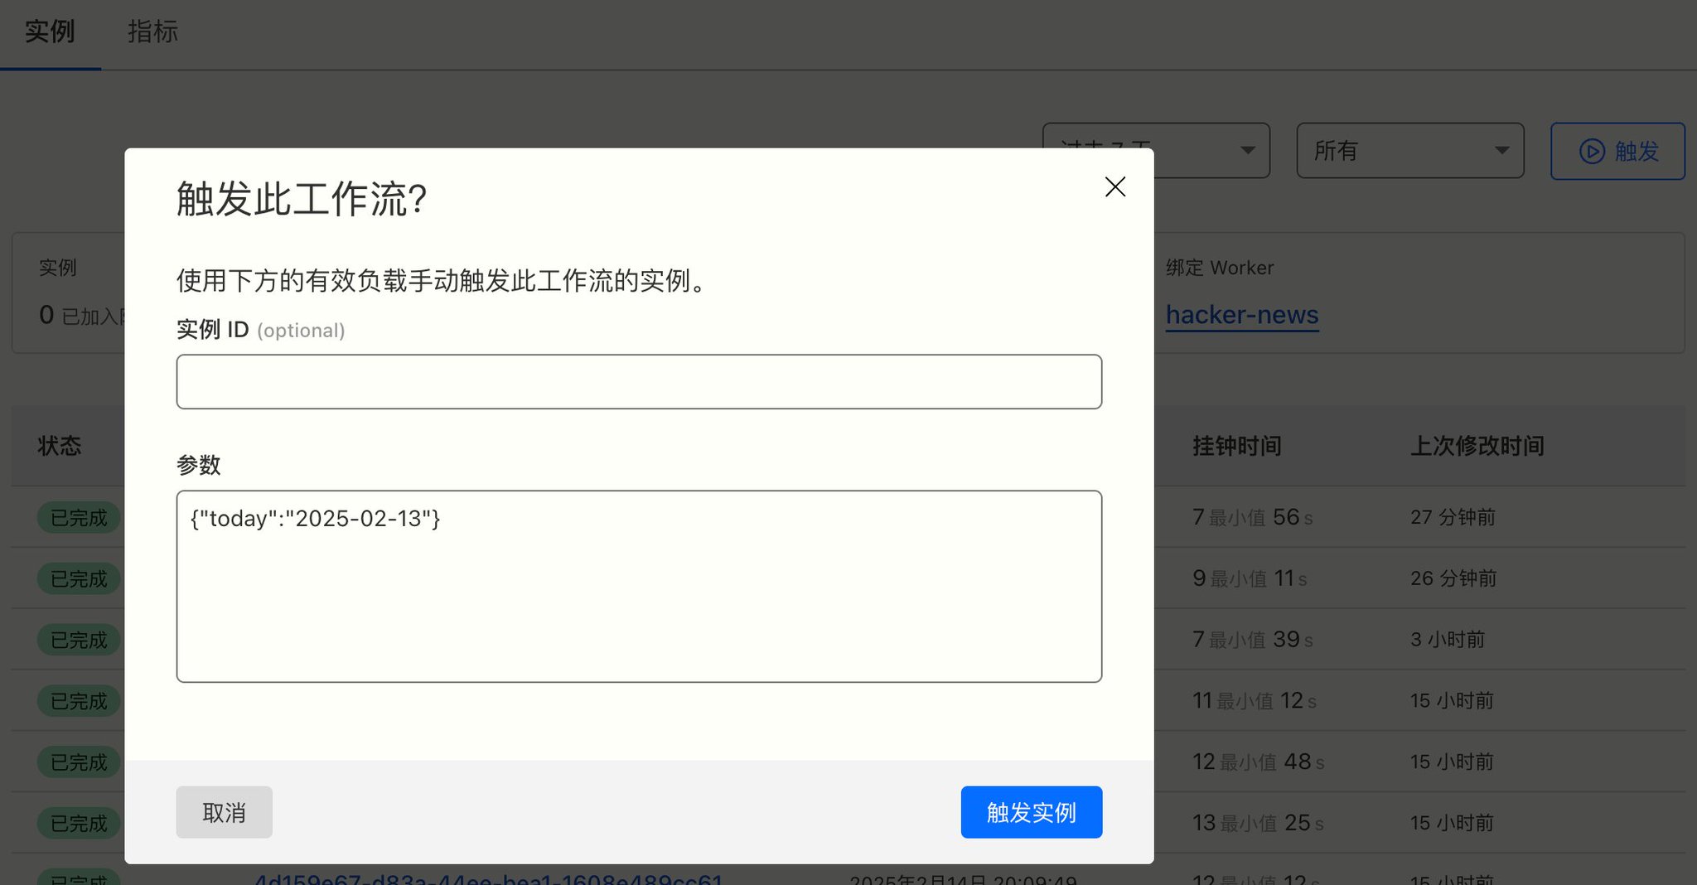Confirm with the 触发实例 button
This screenshot has height=885, width=1697.
click(x=1031, y=812)
